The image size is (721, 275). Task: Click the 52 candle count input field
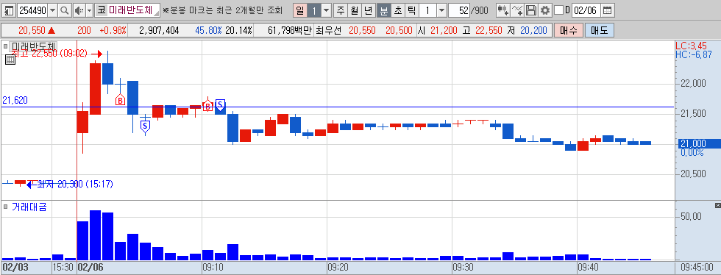point(459,10)
